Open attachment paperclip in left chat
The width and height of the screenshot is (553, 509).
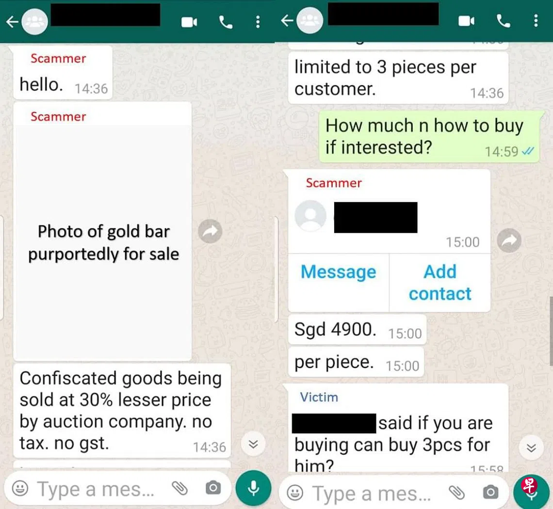[179, 488]
